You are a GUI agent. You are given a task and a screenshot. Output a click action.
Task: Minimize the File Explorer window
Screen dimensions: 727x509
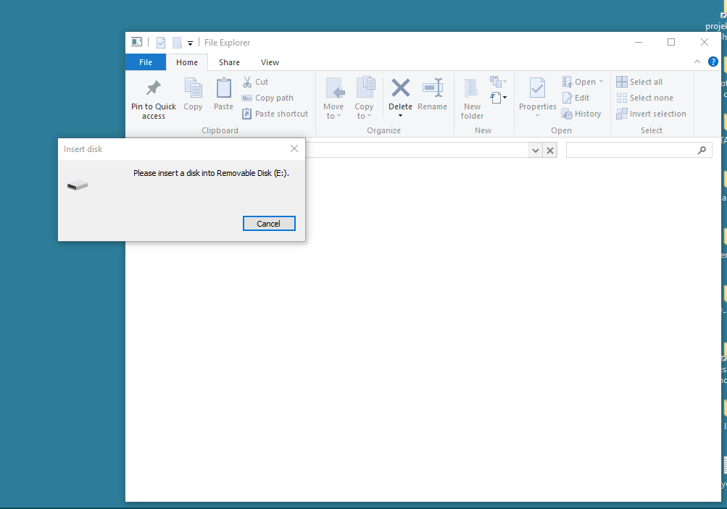coord(639,42)
